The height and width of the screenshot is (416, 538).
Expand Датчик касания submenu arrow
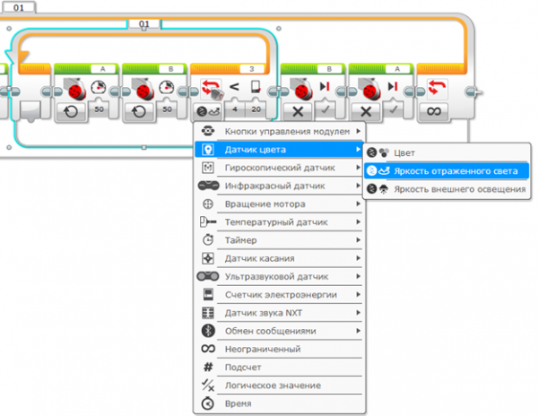coord(358,258)
